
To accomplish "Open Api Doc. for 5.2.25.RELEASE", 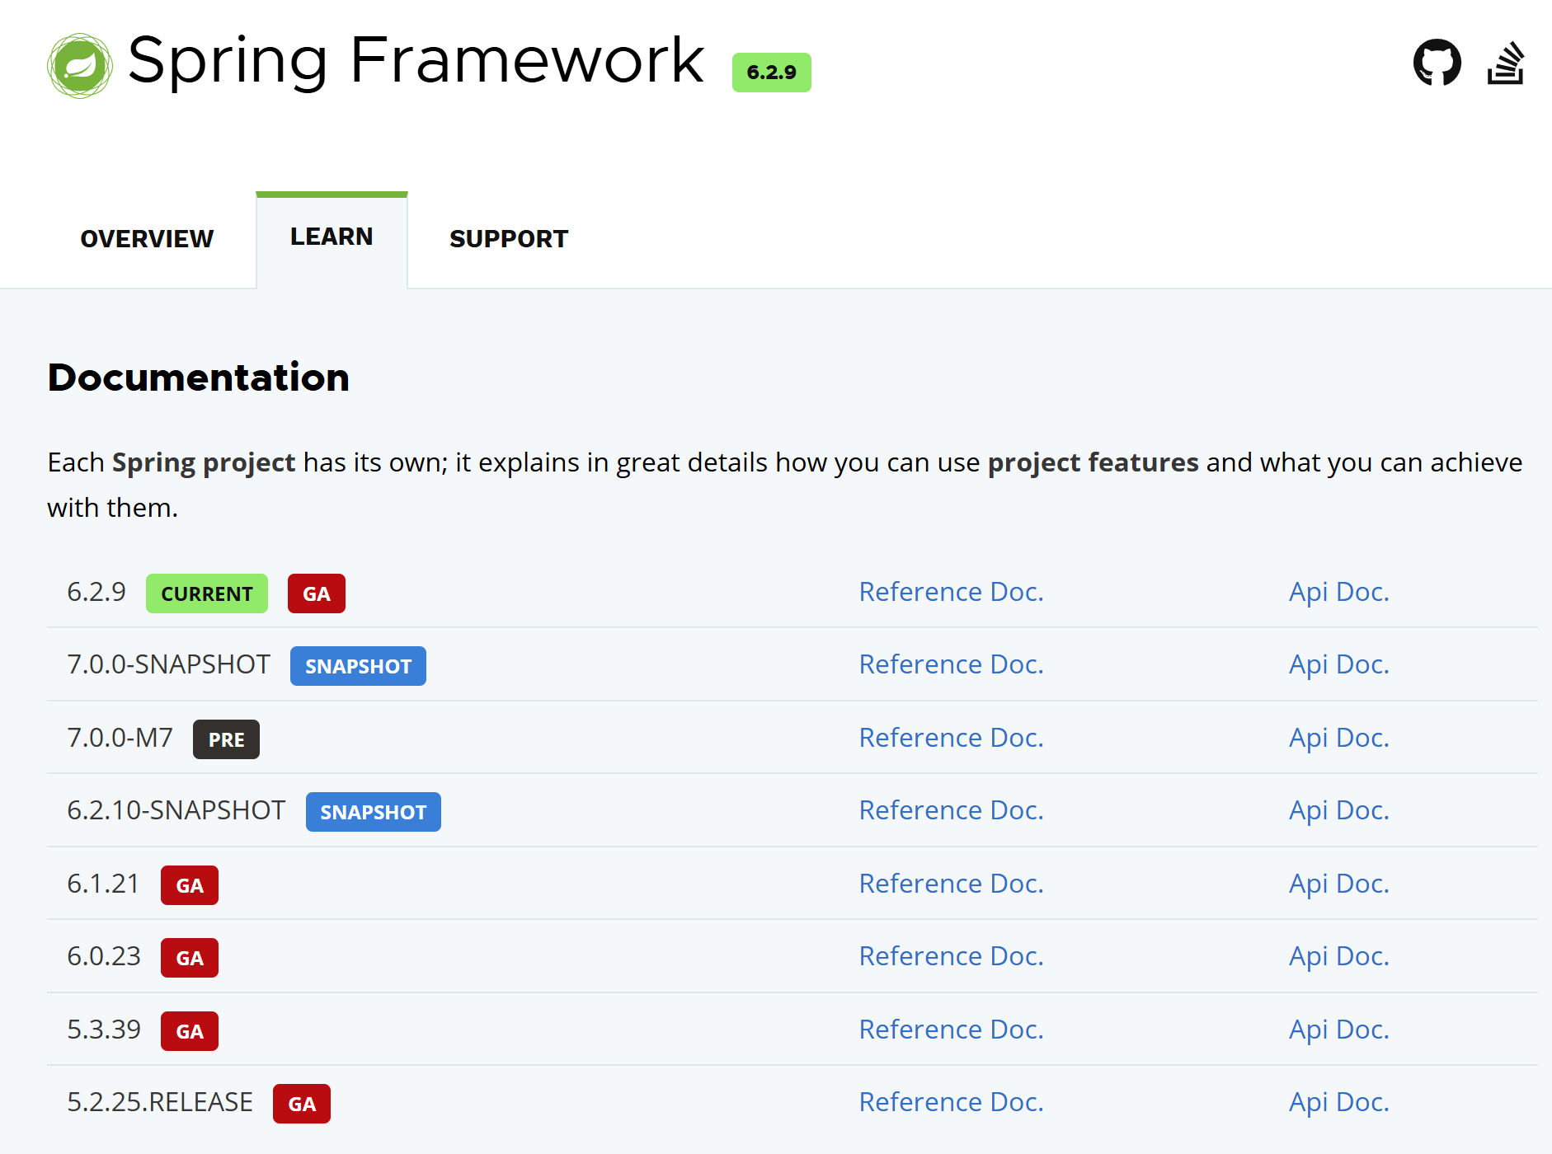I will pyautogui.click(x=1339, y=1102).
